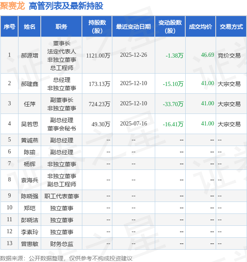Click the holding value 173.13万
Image resolution: width=247 pixels, height=262 pixels.
(x=99, y=84)
